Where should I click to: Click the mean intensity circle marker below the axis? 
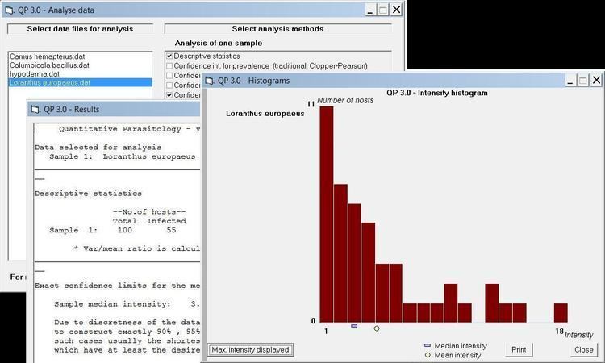pos(377,328)
